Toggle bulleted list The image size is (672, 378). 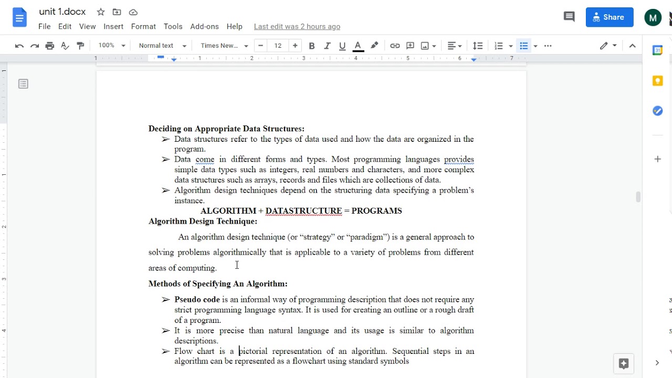point(523,46)
